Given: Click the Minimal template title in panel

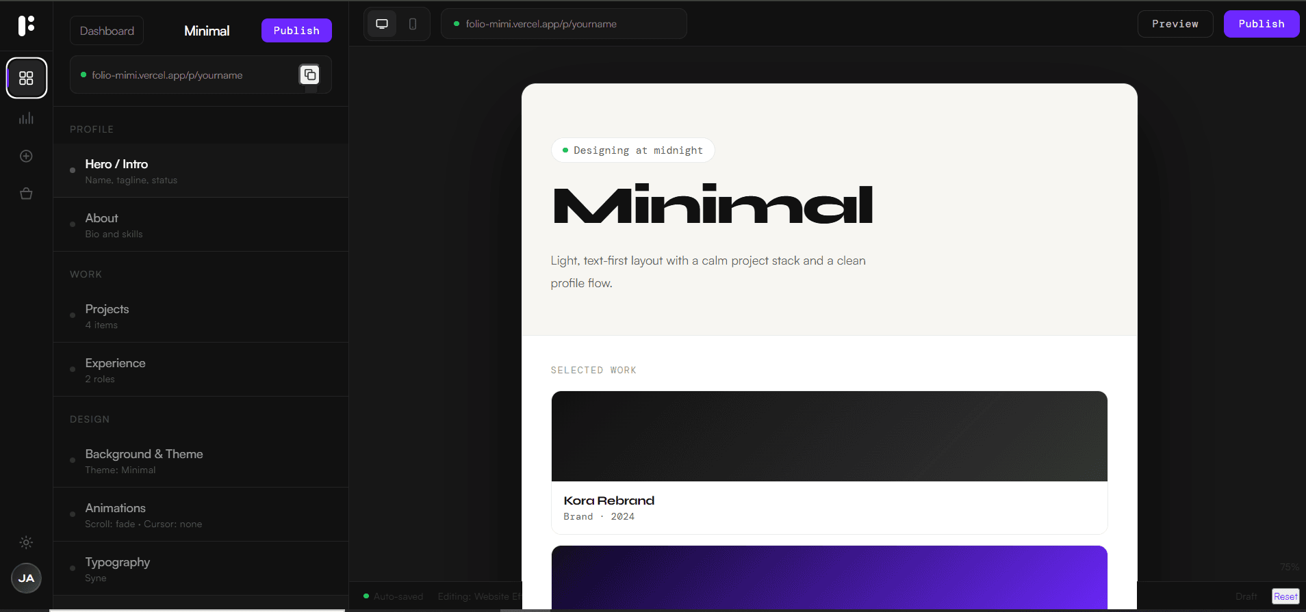Looking at the screenshot, I should click(207, 31).
